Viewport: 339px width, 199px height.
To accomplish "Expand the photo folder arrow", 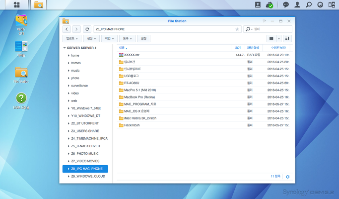I will [x=68, y=78].
